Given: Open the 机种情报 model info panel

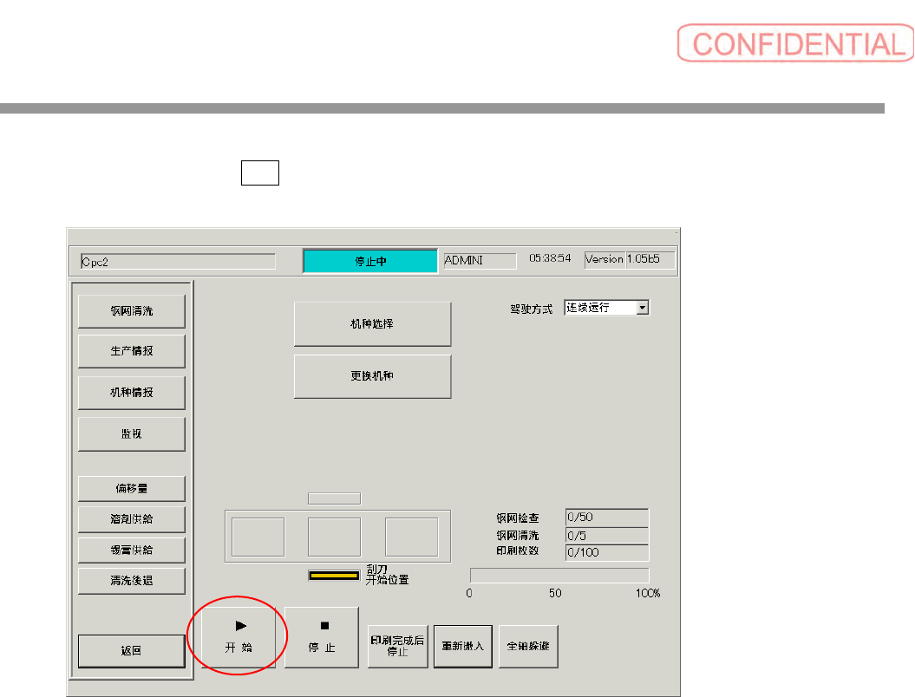Looking at the screenshot, I should (x=132, y=393).
